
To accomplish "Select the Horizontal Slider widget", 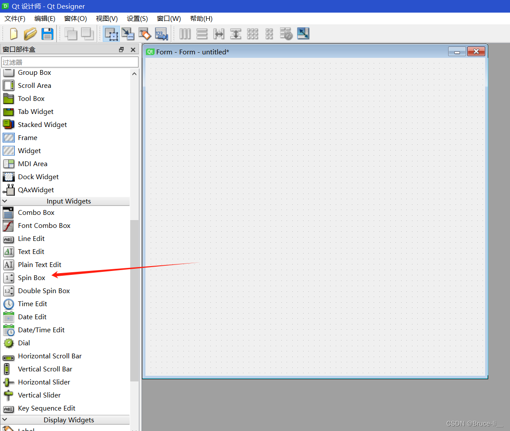I will coord(65,382).
